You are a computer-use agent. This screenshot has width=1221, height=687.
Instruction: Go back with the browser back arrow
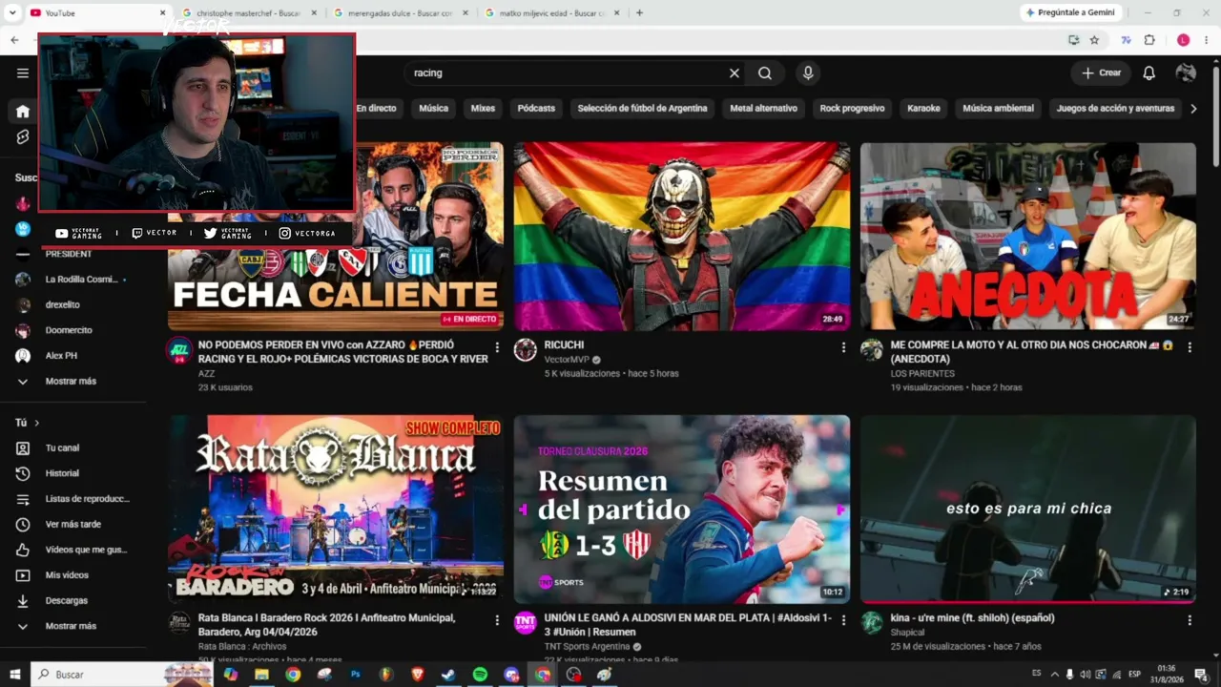click(x=14, y=40)
